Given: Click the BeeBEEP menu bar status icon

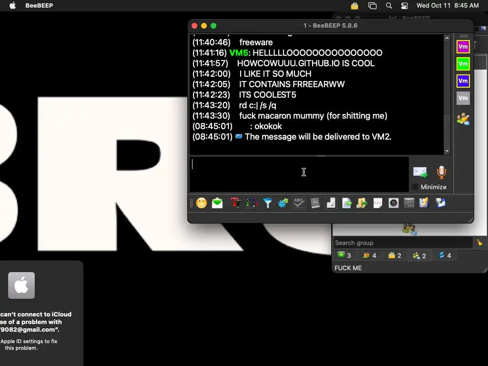Looking at the screenshot, I should 355,6.
